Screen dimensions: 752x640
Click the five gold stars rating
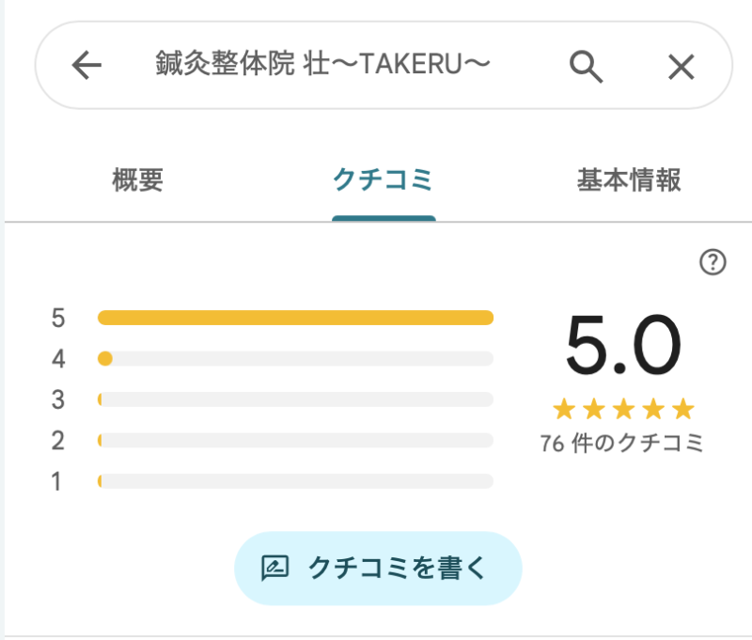pyautogui.click(x=622, y=409)
